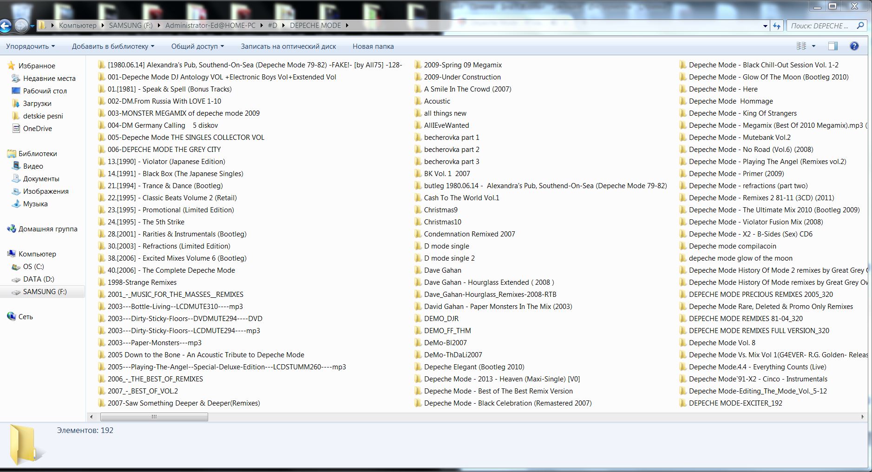Select Компьютер in the navigation pane
872x472 pixels.
(x=37, y=254)
